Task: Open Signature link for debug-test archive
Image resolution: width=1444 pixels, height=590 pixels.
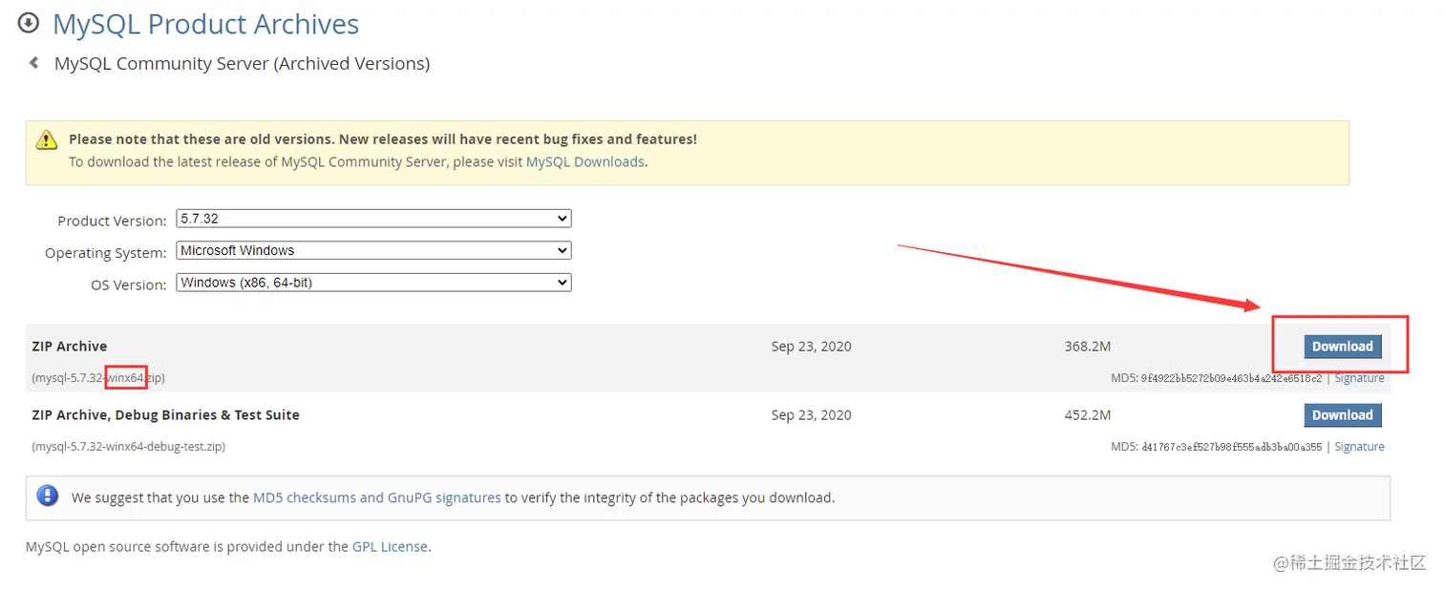Action: [x=1359, y=447]
